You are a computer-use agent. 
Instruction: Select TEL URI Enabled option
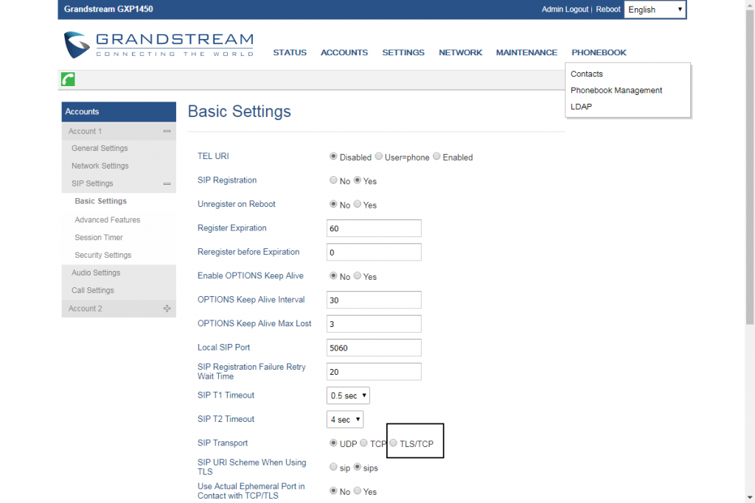[x=436, y=156]
